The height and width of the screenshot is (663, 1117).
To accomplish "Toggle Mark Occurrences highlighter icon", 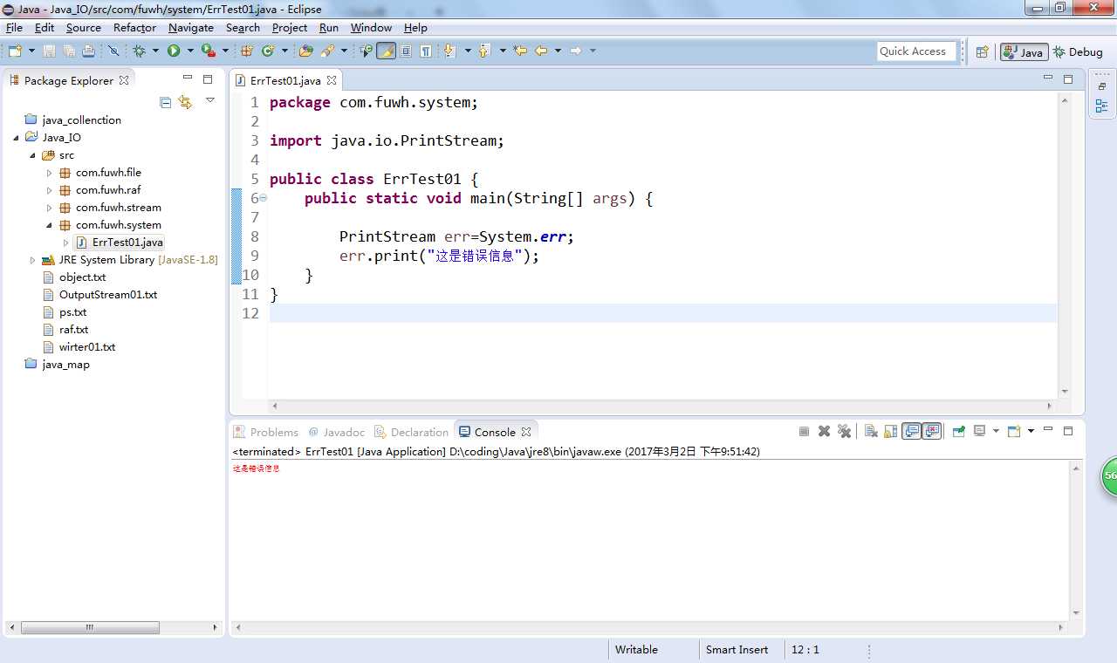I will pos(387,51).
